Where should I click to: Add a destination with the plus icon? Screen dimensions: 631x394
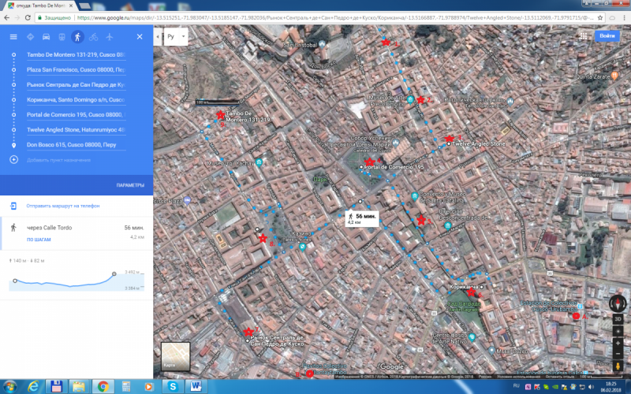click(x=13, y=160)
